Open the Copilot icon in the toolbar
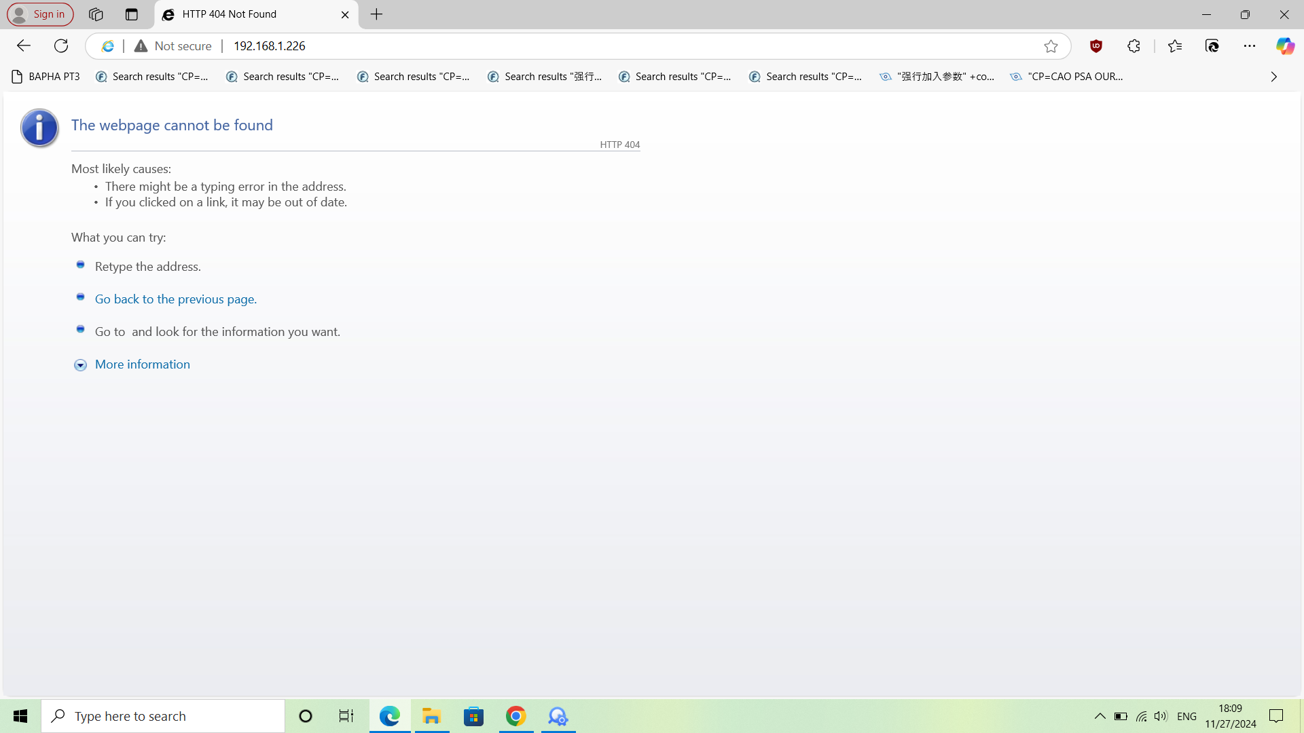This screenshot has height=733, width=1304. [x=1284, y=46]
